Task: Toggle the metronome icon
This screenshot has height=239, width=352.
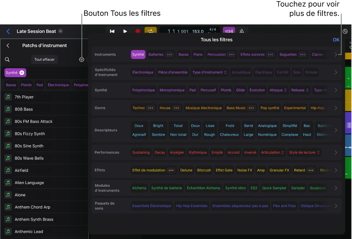Action: click(242, 31)
